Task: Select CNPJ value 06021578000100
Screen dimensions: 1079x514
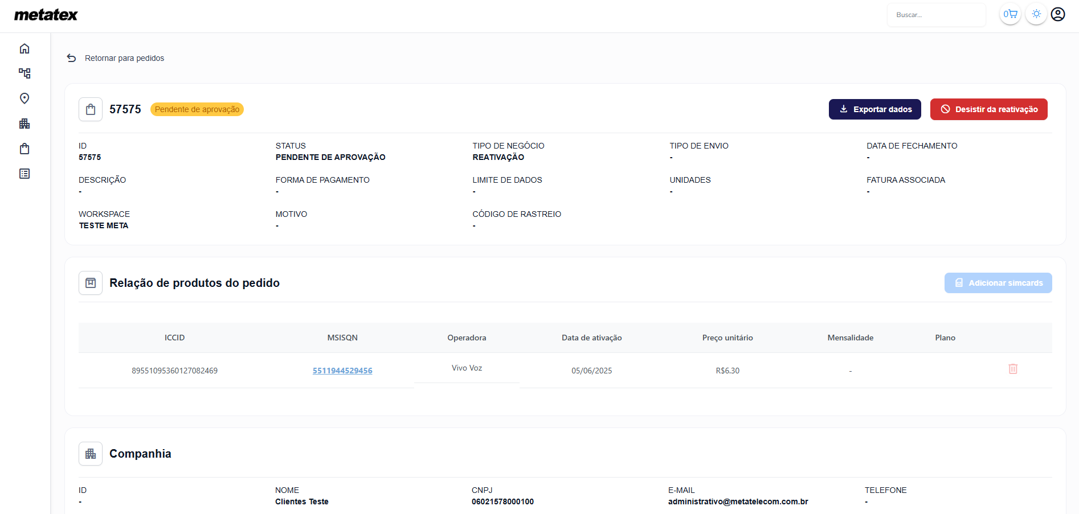Action: pos(502,501)
